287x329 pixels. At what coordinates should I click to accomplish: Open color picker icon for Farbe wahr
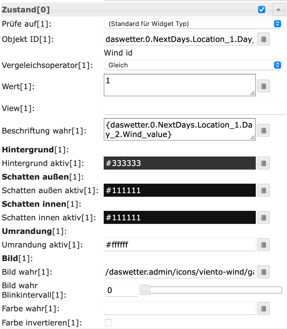coord(263,309)
